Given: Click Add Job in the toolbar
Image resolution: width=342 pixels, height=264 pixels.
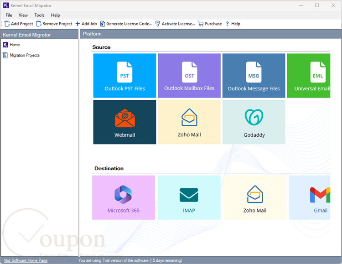Looking at the screenshot, I should tap(86, 24).
